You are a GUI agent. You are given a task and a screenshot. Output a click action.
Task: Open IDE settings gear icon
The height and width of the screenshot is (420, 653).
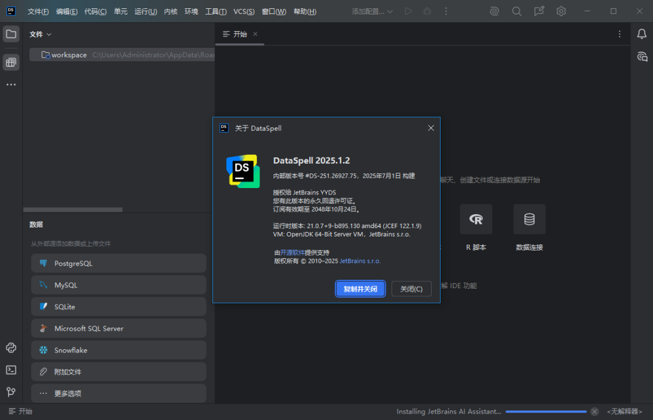pos(561,11)
